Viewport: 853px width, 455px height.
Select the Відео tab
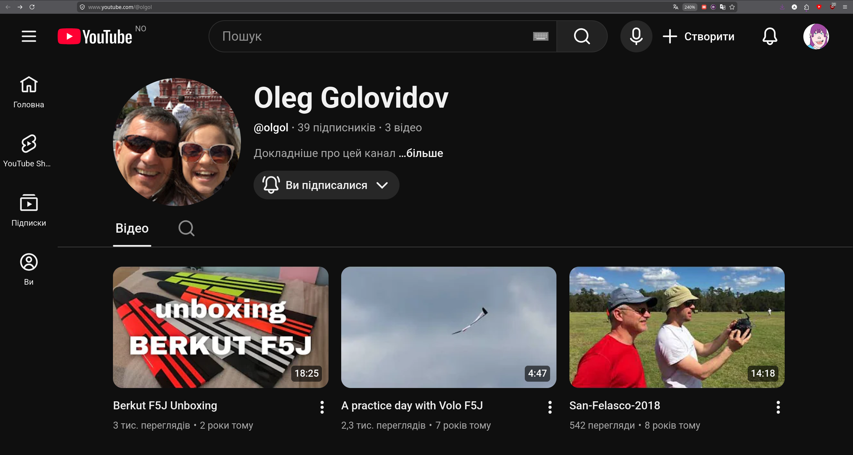click(x=132, y=228)
